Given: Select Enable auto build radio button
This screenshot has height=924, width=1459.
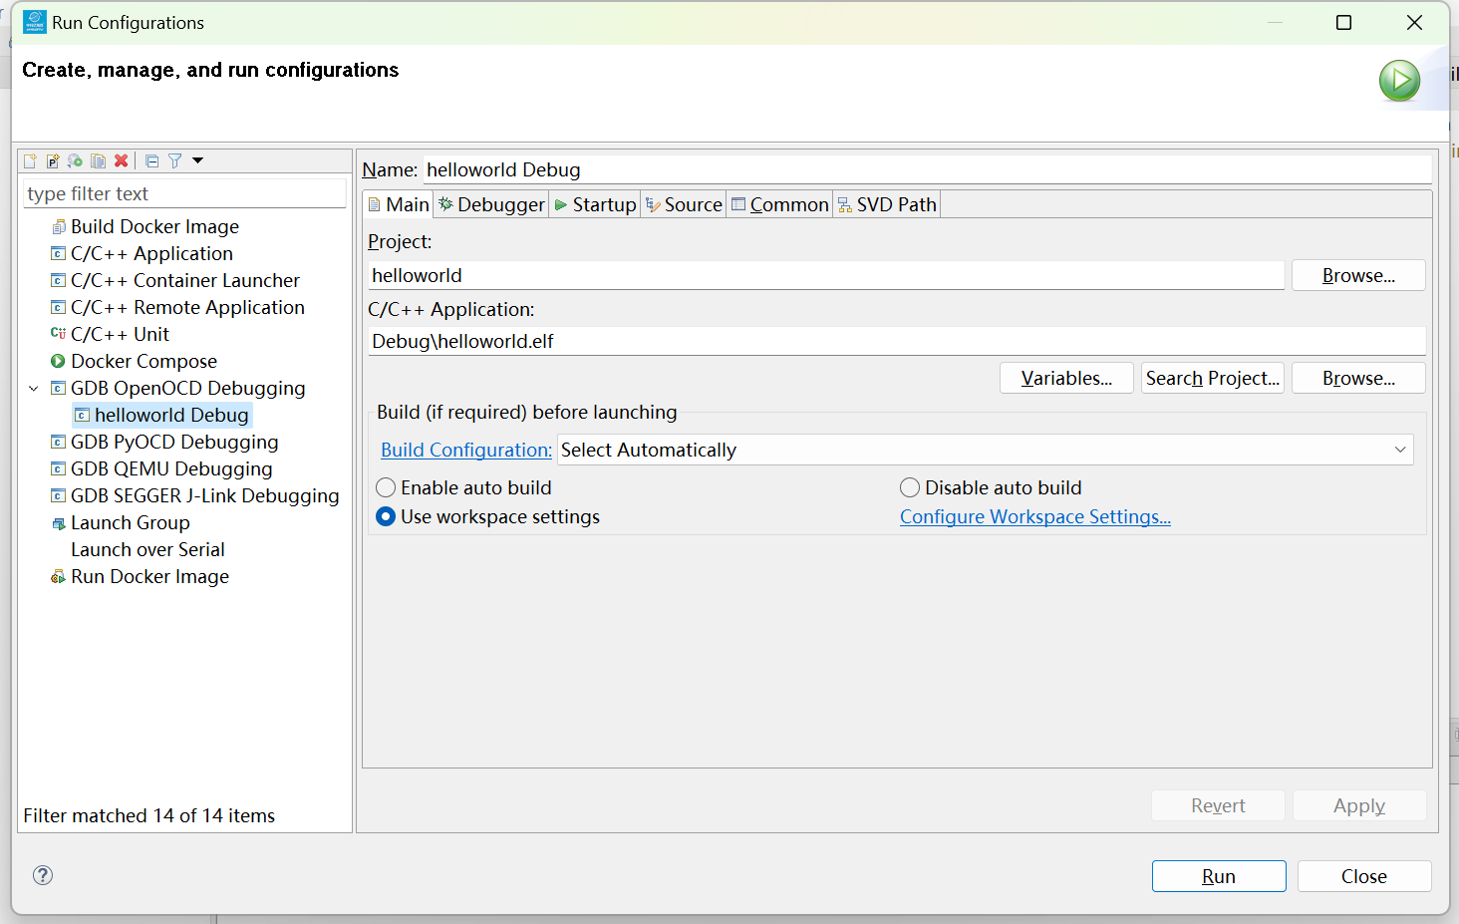Looking at the screenshot, I should tap(386, 487).
